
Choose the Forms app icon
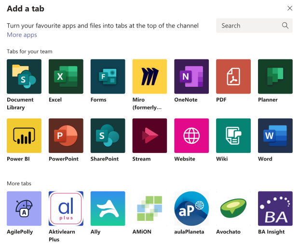click(x=108, y=77)
